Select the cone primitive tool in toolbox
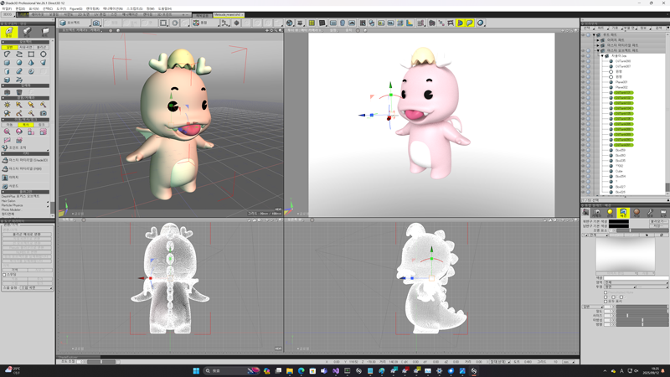The width and height of the screenshot is (670, 377). coord(31,63)
